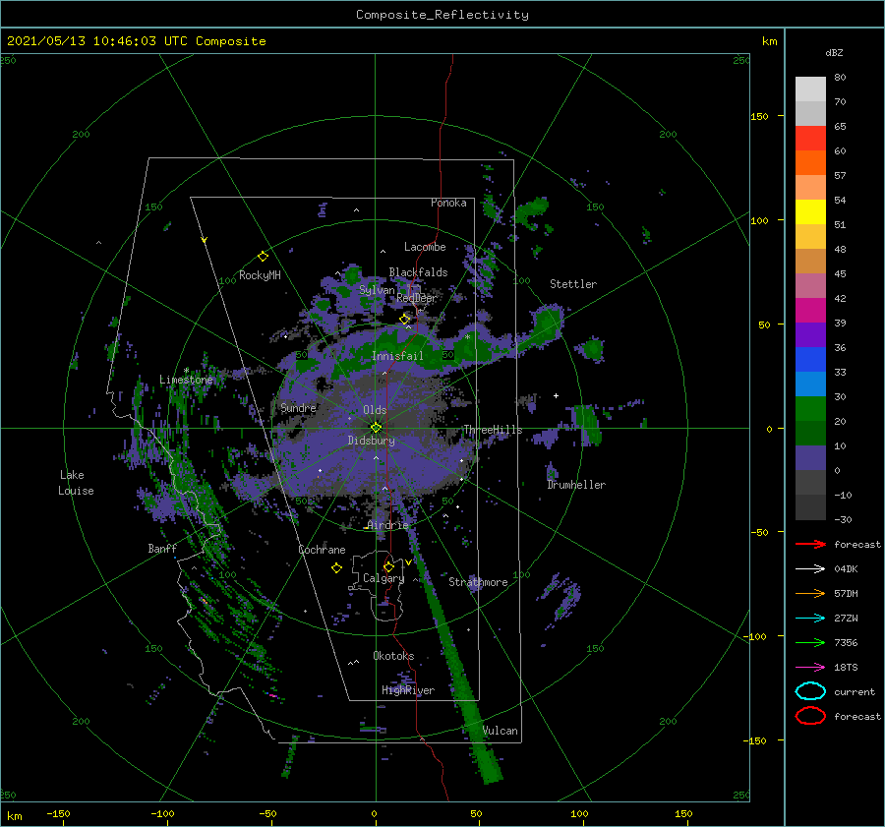Click the yellow diamond marker above Calgary label

click(388, 566)
